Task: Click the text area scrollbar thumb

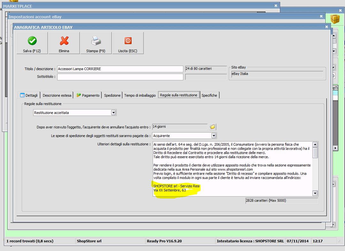Action: coord(315,153)
